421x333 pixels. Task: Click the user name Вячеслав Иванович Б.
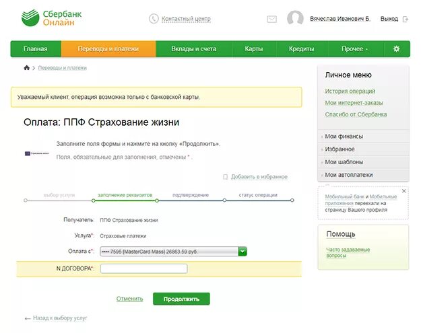pyautogui.click(x=340, y=19)
